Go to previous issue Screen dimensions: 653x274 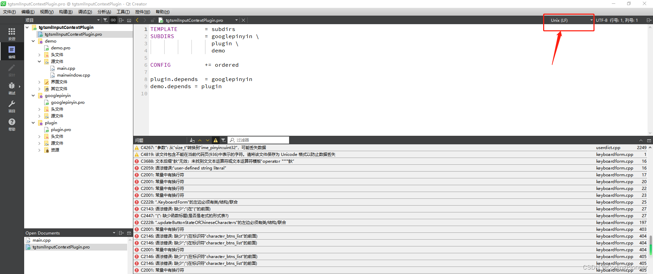click(x=200, y=140)
